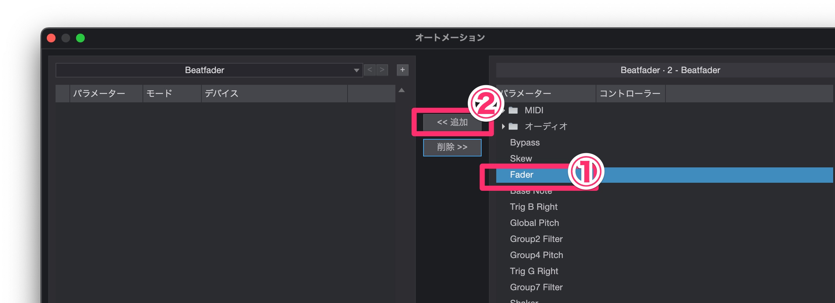Pick the Group4 Pitch parameter
Viewport: 835px width, 303px height.
[536, 255]
